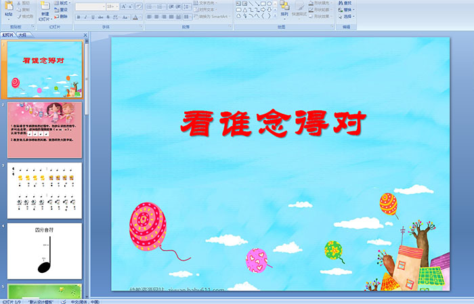
Task: Click the Distributed alignment icon
Action: 179,17
